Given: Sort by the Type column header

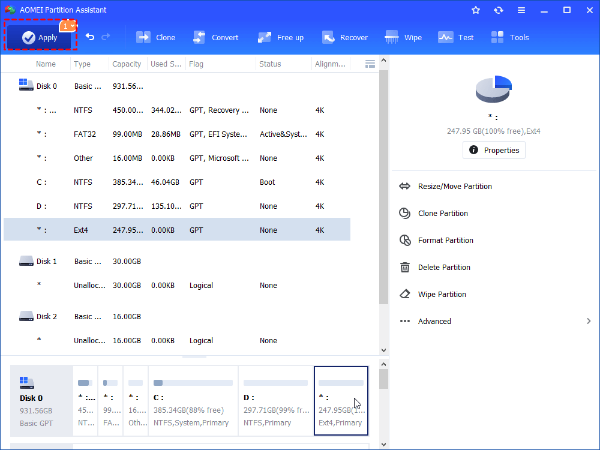Looking at the screenshot, I should 82,64.
